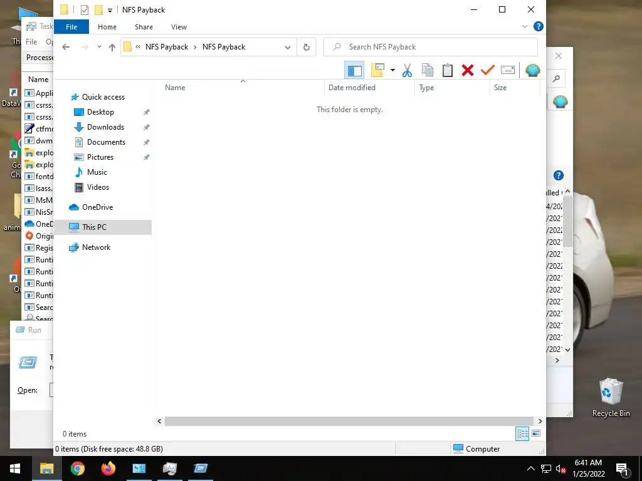Open Music in the navigation pane
Screen dimensions: 642x481
coord(97,172)
